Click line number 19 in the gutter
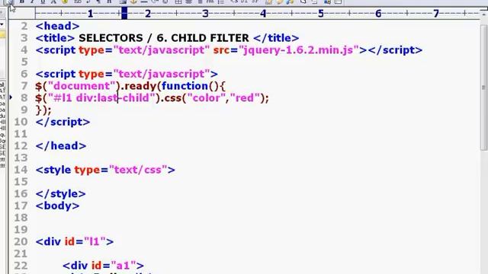 [21, 230]
